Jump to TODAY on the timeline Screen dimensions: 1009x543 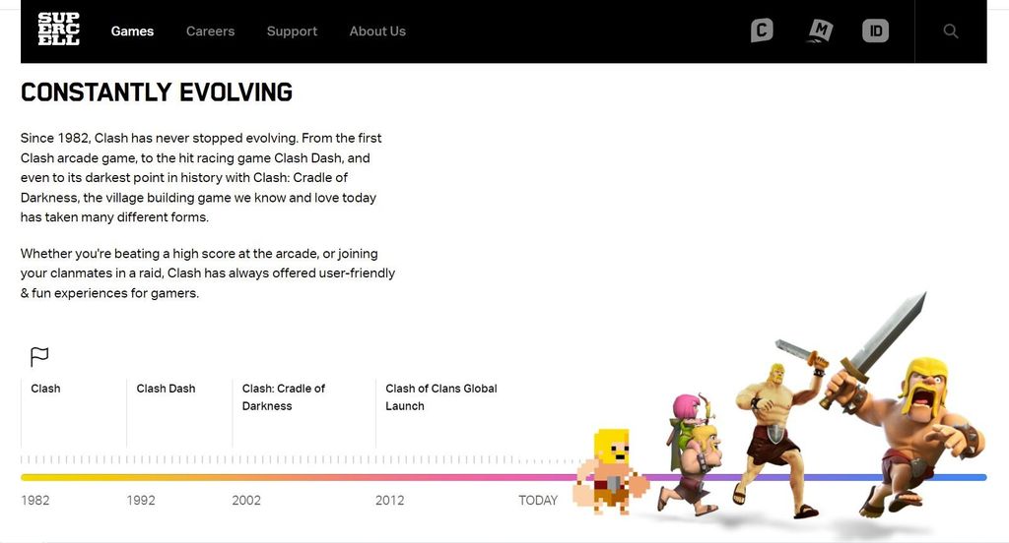[538, 500]
